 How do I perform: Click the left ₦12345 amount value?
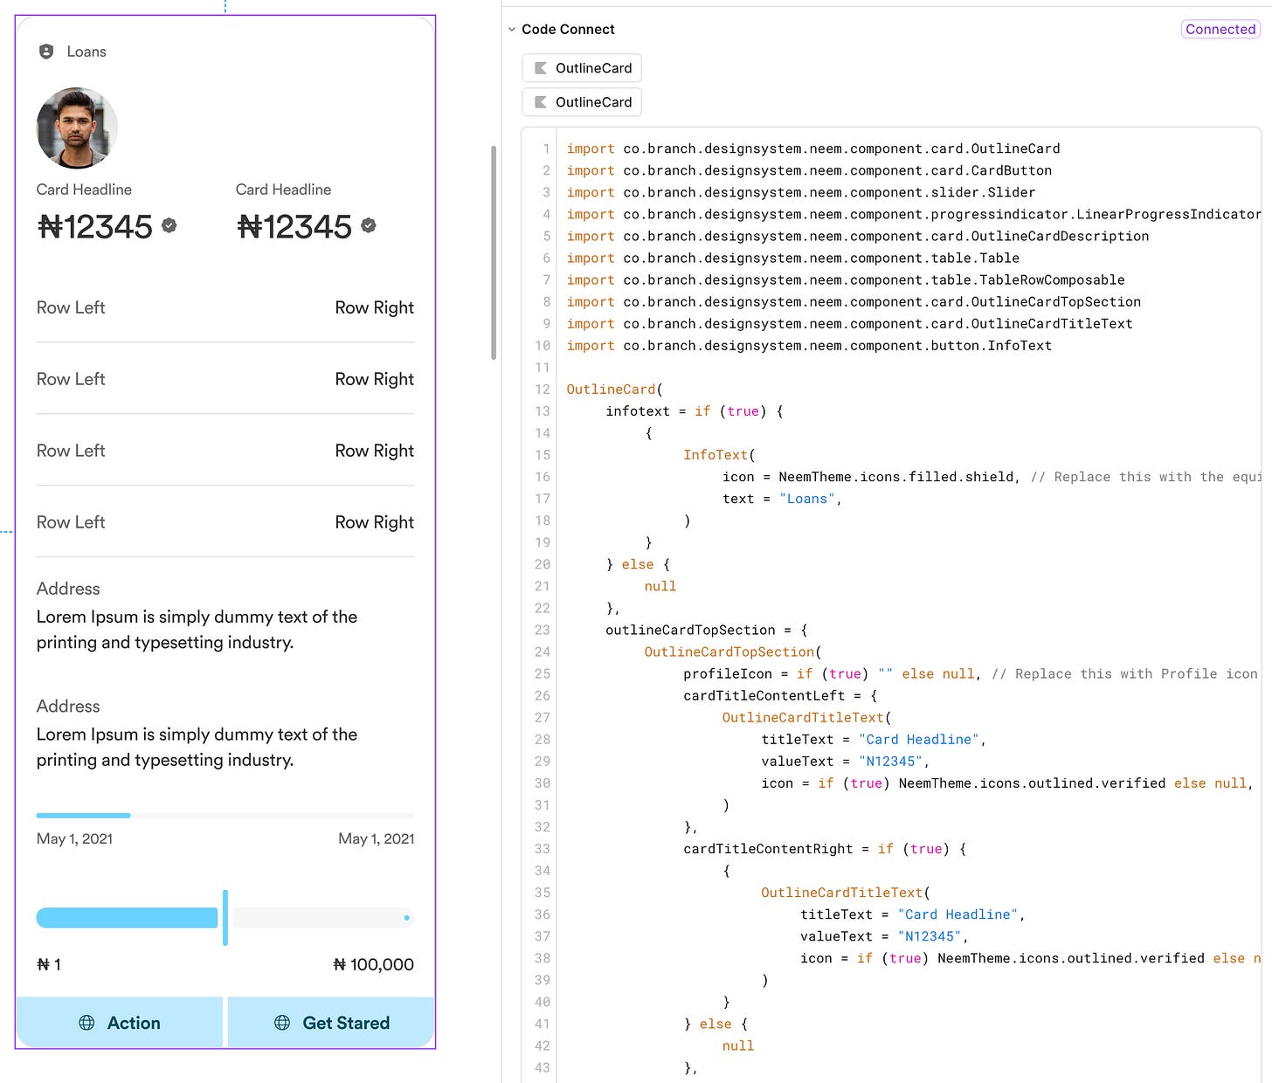(95, 227)
